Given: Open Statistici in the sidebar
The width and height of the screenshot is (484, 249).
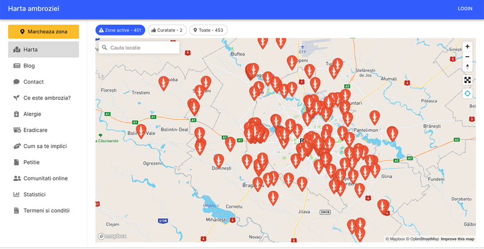Looking at the screenshot, I should (34, 195).
